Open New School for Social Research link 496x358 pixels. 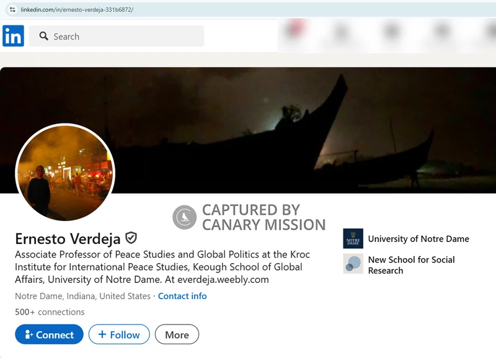pyautogui.click(x=411, y=266)
